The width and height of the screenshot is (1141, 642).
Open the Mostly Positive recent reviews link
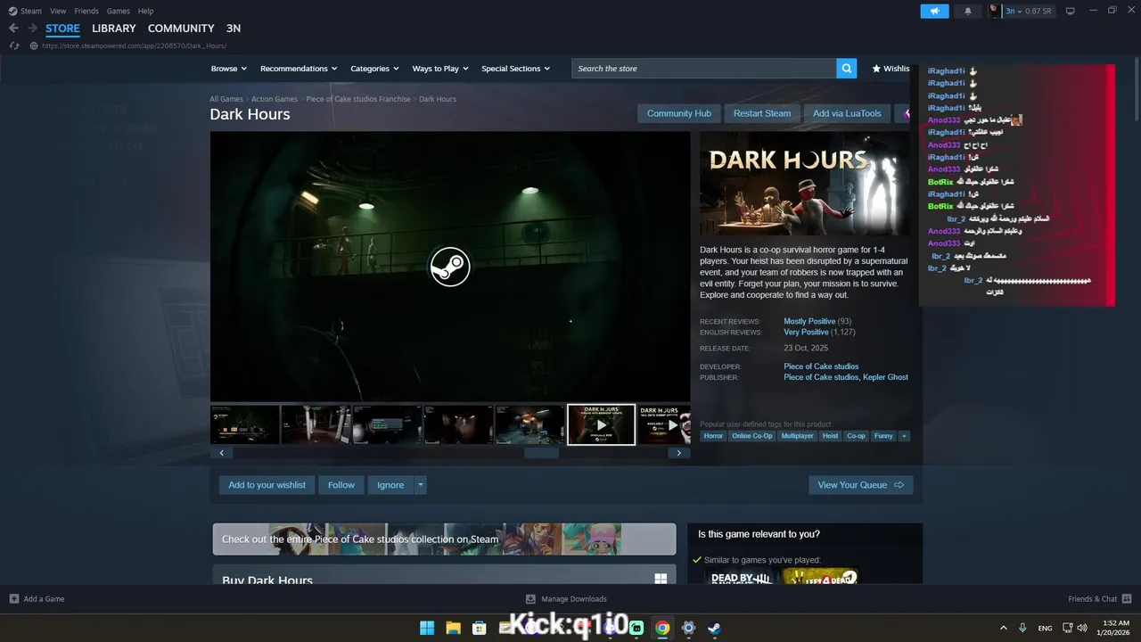[x=809, y=321]
